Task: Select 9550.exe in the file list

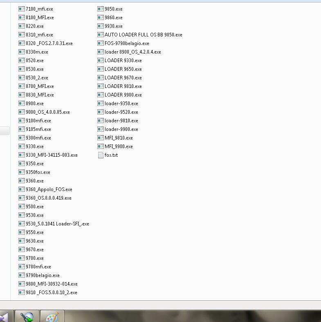Action: (35, 232)
